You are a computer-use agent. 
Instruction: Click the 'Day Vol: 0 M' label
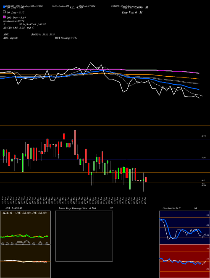132,13
